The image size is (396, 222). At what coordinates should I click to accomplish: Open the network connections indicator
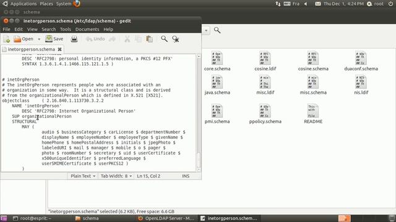pyautogui.click(x=278, y=4)
